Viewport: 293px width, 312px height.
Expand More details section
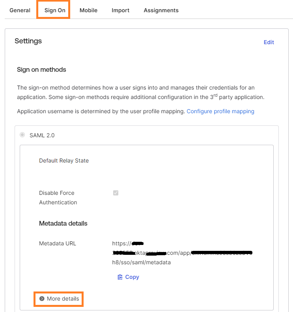click(x=59, y=299)
